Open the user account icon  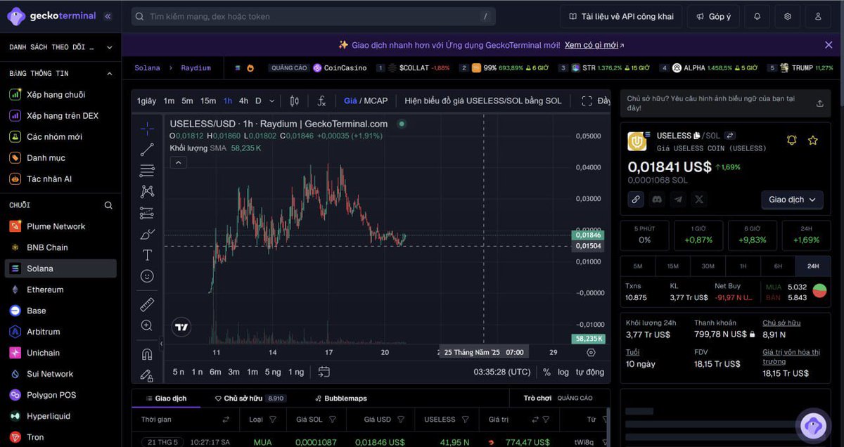point(819,16)
